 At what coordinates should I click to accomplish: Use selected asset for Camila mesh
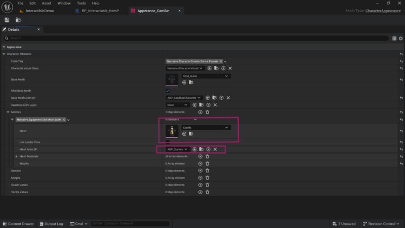184,134
